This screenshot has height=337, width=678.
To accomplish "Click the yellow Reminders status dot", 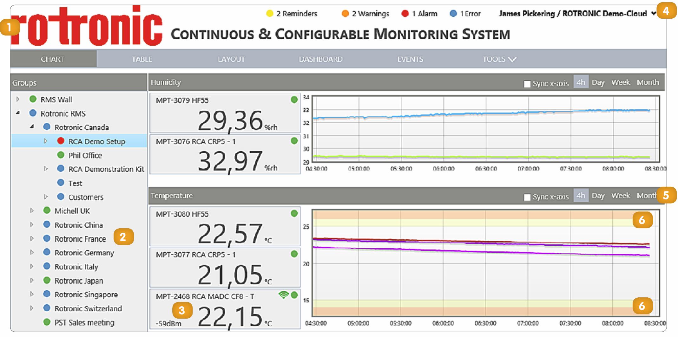I will [270, 14].
